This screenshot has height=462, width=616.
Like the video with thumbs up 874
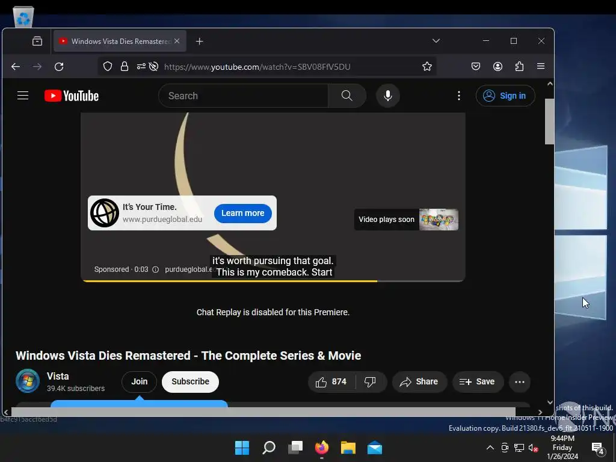(332, 381)
